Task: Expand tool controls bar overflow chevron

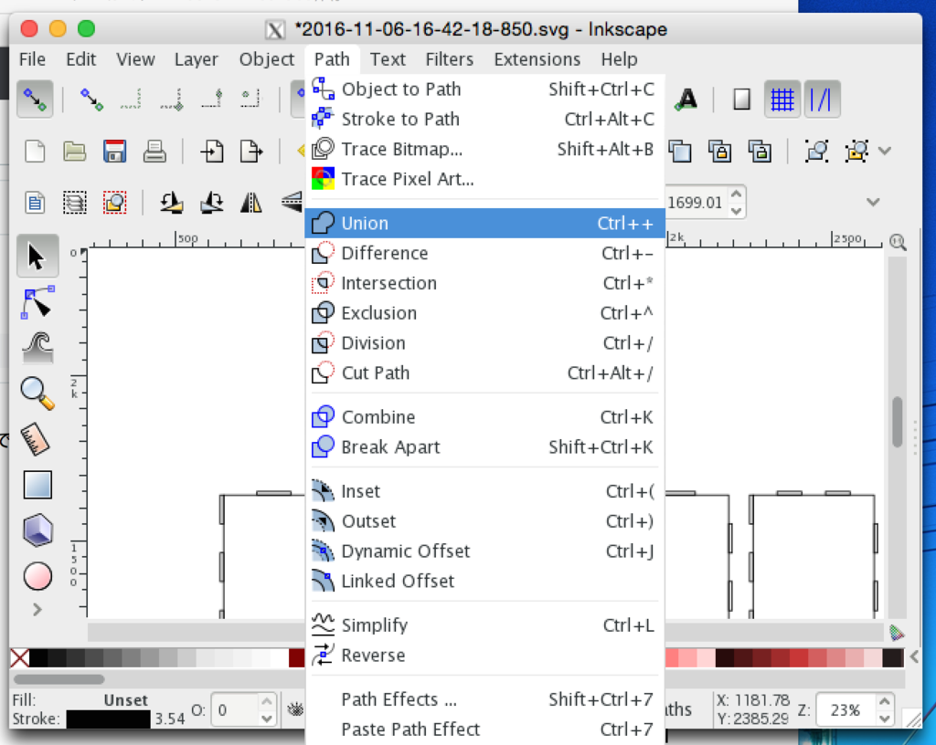Action: (x=873, y=202)
